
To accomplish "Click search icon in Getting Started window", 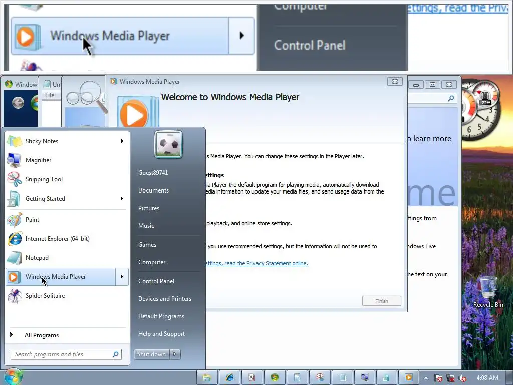I will [x=451, y=98].
